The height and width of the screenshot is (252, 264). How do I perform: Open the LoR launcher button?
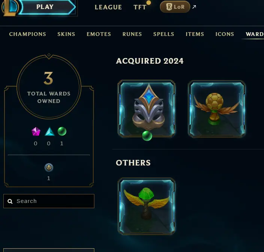[x=175, y=7]
